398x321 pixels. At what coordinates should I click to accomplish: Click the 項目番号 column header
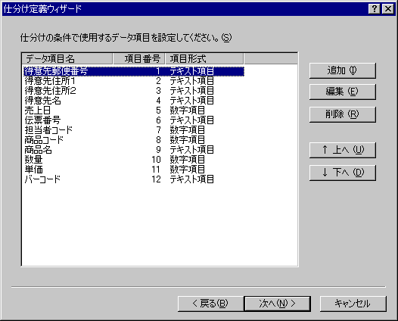coord(139,58)
